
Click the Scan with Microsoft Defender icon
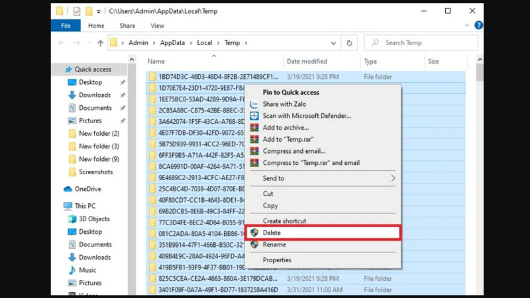(x=254, y=116)
